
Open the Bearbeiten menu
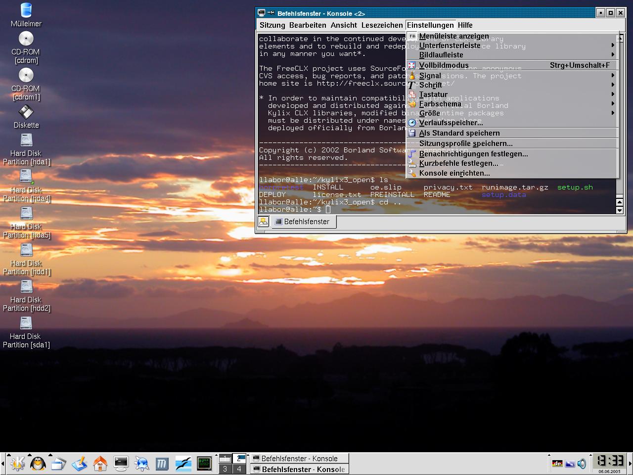pos(308,25)
